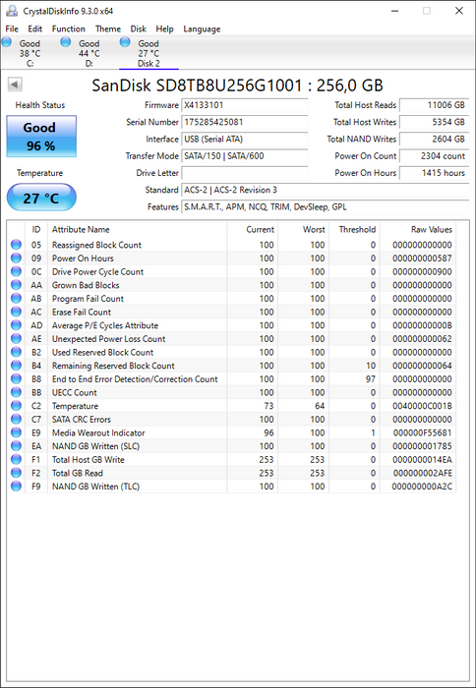Click the blue status dot on Disk 2 tab
This screenshot has width=476, height=688.
coord(125,42)
